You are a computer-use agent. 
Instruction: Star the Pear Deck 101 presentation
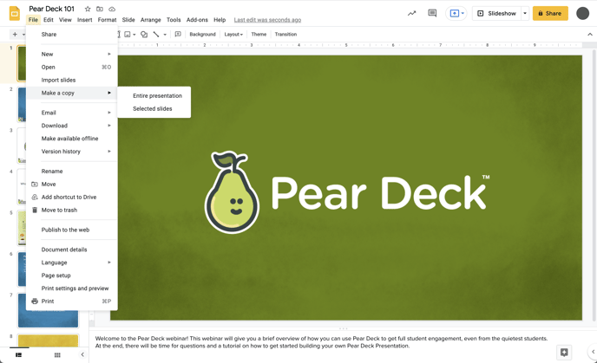[x=88, y=9]
